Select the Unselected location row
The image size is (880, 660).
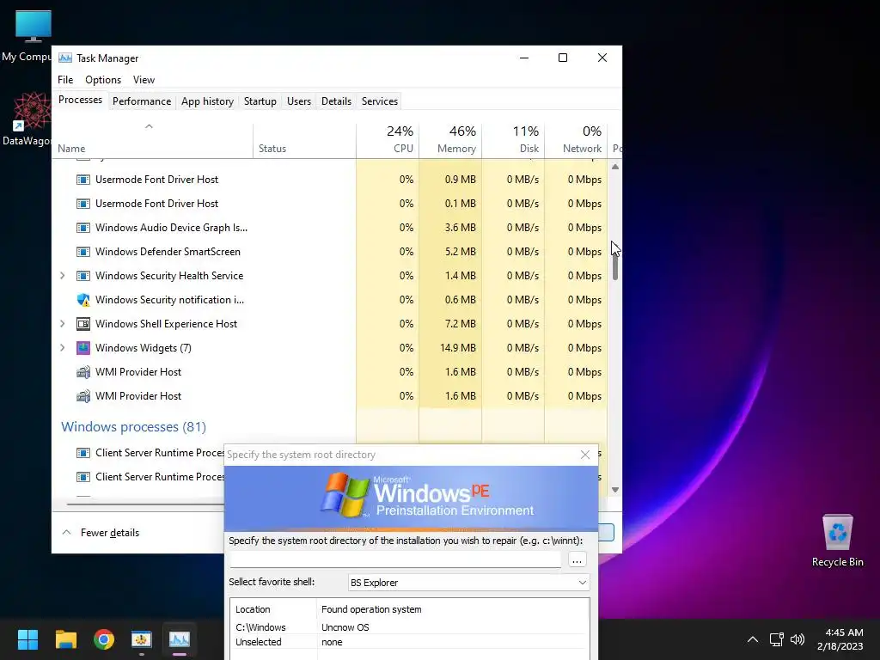[409, 642]
